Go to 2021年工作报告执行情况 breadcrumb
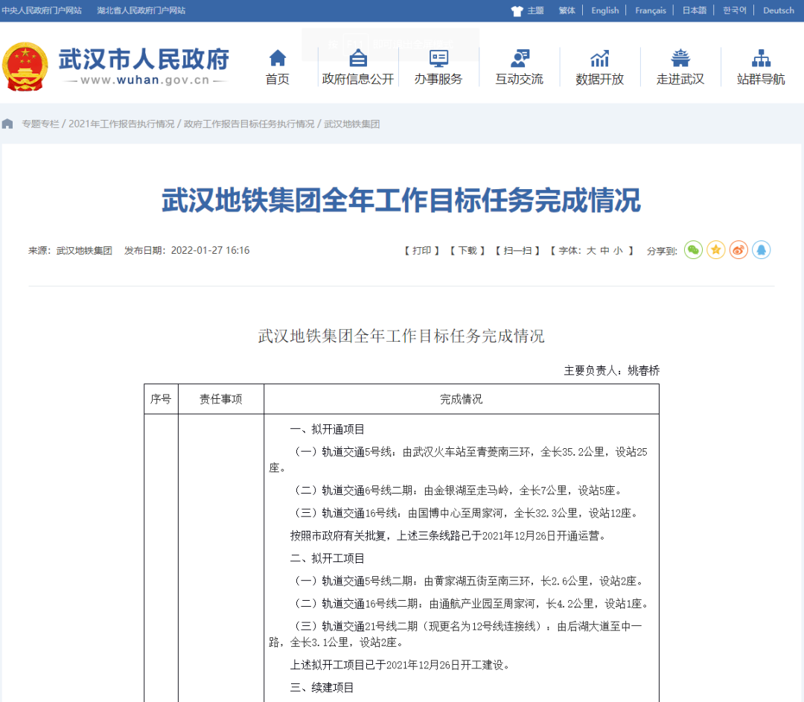The width and height of the screenshot is (804, 702). pyautogui.click(x=121, y=124)
